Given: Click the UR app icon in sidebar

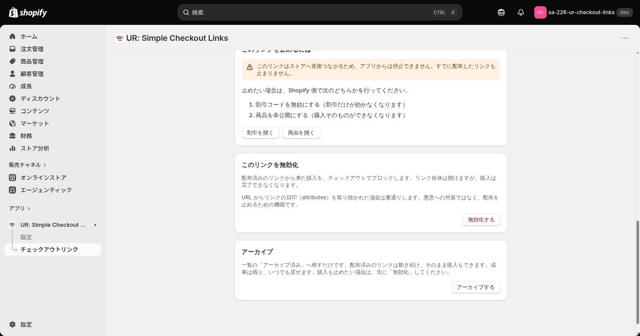Looking at the screenshot, I should pos(12,225).
